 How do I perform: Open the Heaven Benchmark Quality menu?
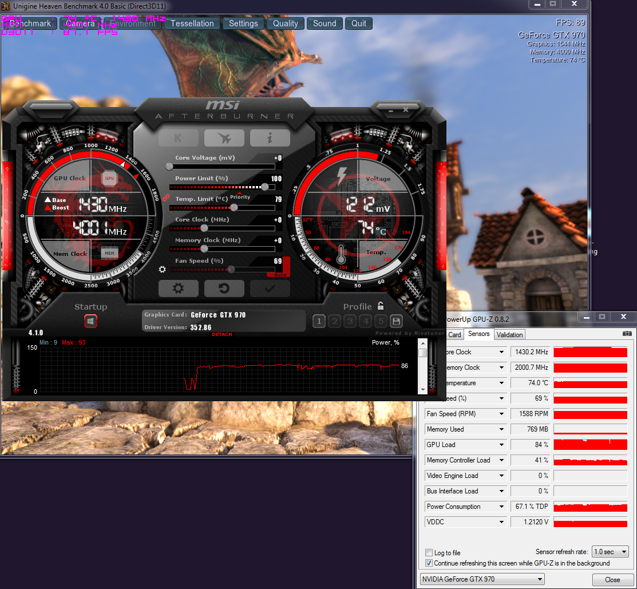tap(285, 23)
